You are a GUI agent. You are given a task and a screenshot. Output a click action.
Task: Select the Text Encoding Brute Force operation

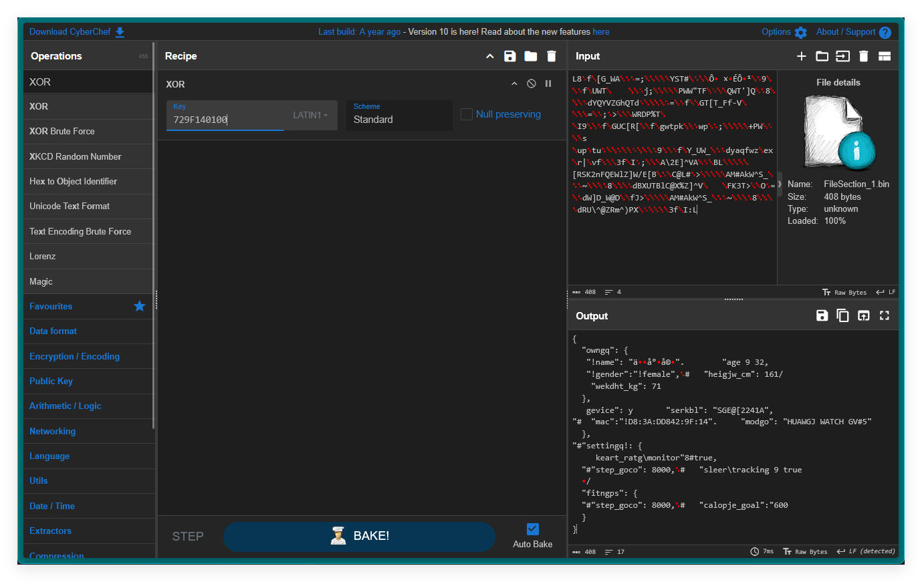tap(89, 231)
